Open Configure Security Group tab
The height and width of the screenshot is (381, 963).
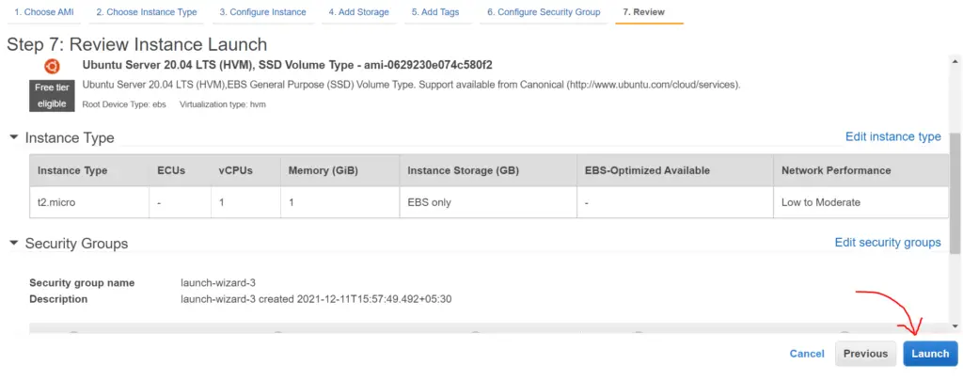544,12
